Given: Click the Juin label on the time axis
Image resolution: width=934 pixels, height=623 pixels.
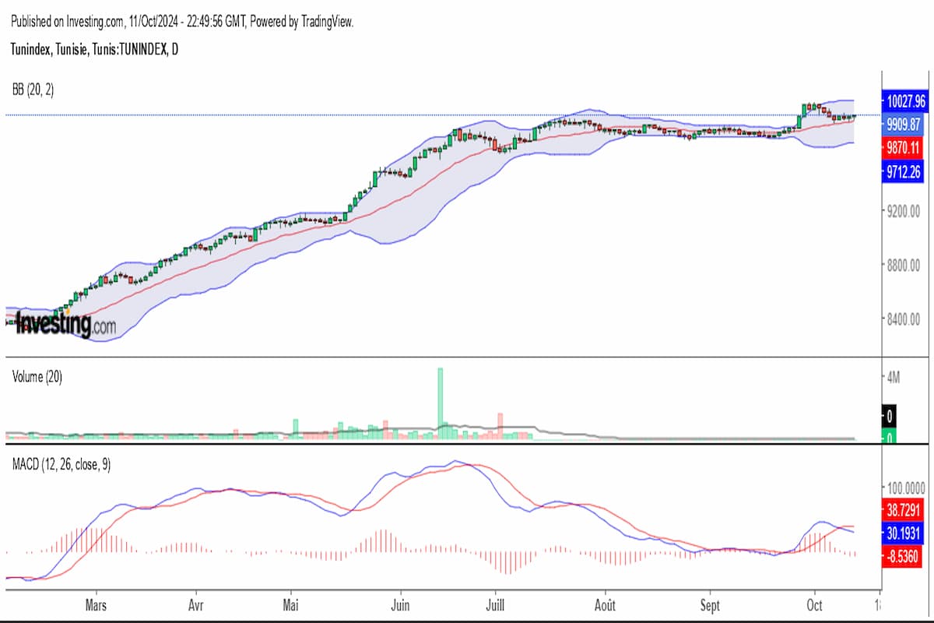Looking at the screenshot, I should click(400, 604).
